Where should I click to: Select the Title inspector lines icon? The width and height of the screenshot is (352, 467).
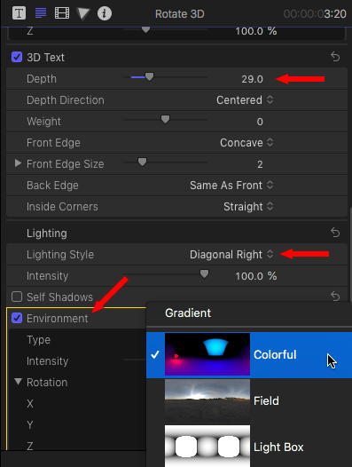[x=41, y=13]
